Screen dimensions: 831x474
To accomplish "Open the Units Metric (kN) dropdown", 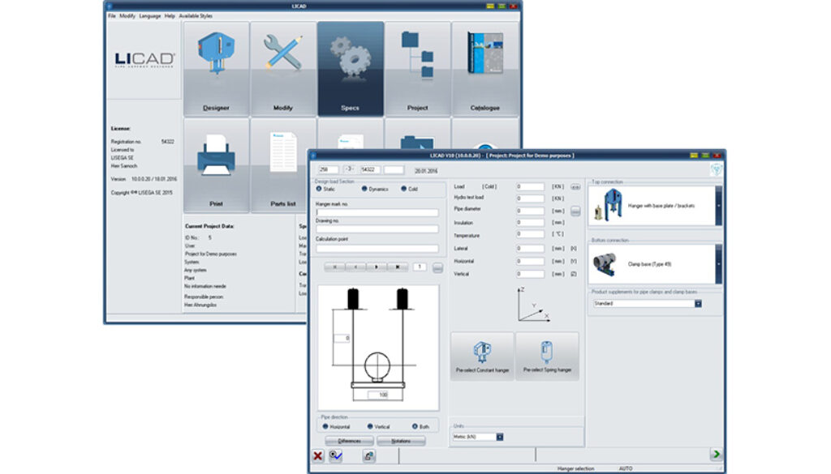I will point(500,437).
